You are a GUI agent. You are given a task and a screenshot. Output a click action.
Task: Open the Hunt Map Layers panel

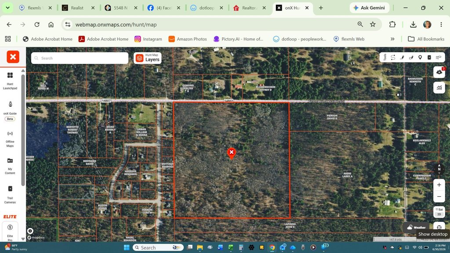click(148, 58)
